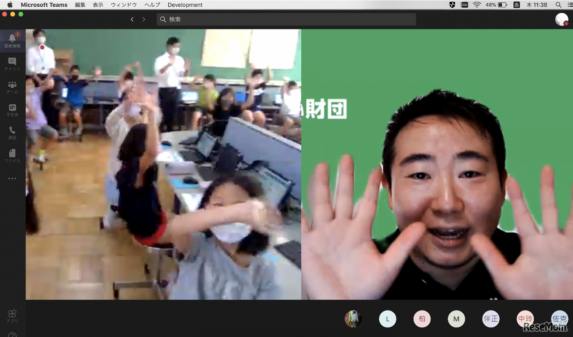Open Spotlight search in menu bar

pyautogui.click(x=558, y=5)
